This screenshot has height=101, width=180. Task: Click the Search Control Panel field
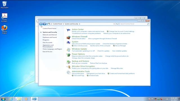tap(134, 24)
